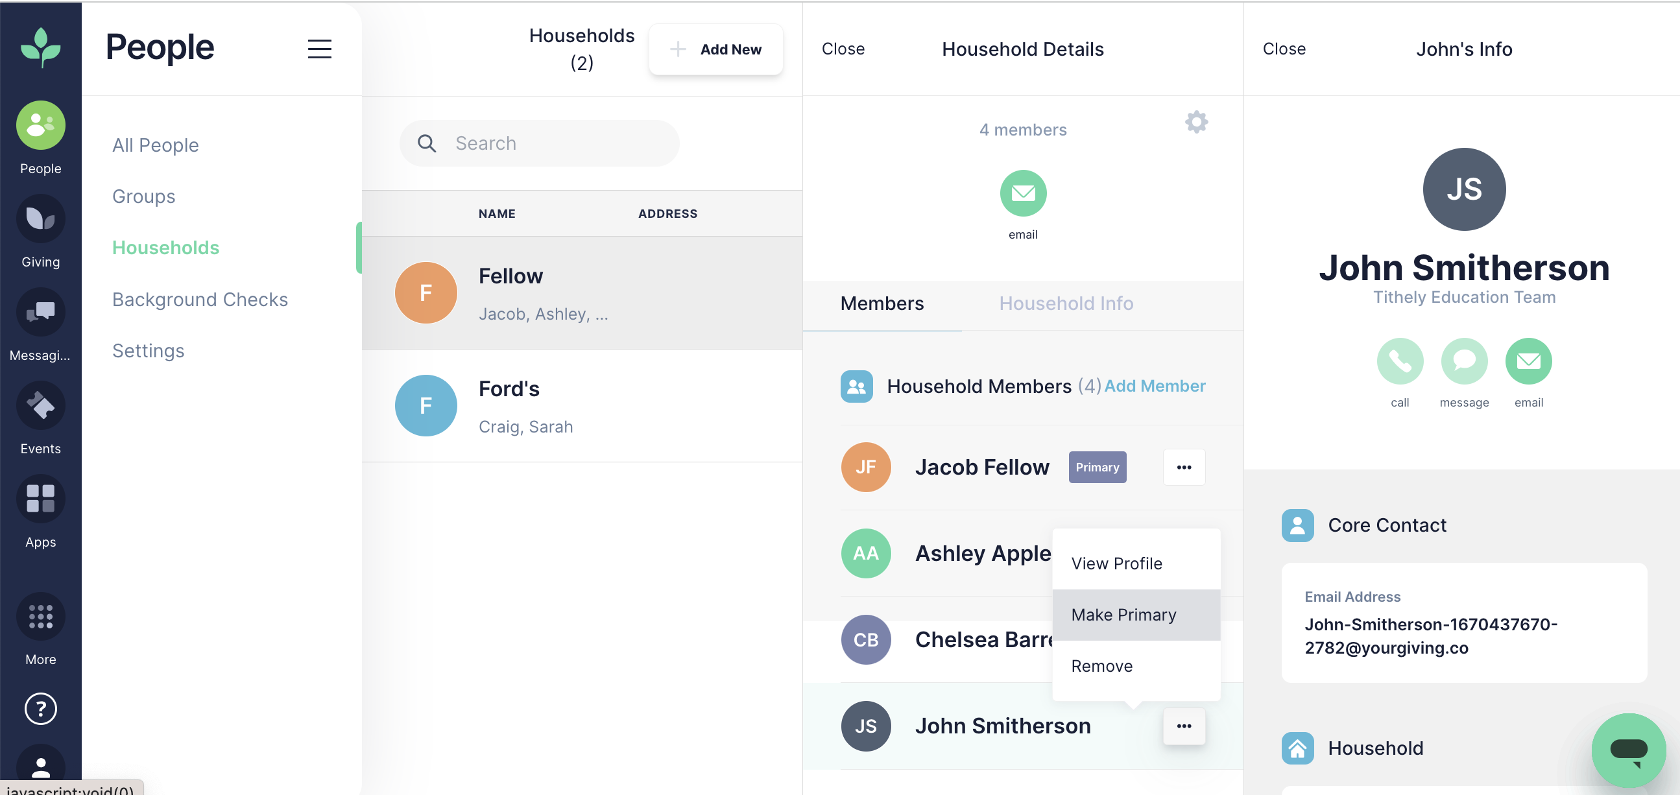Click the household settings gear icon

pos(1195,122)
